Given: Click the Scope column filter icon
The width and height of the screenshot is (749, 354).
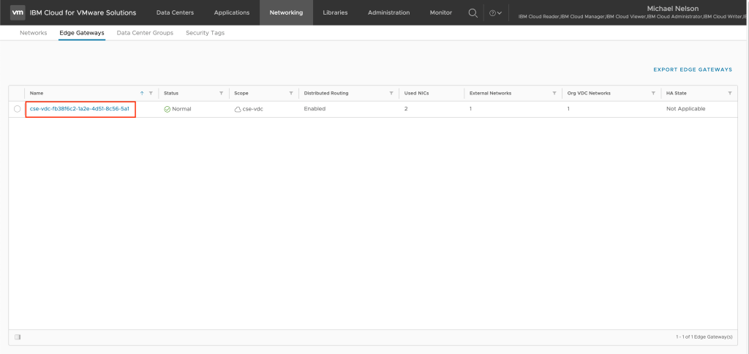Looking at the screenshot, I should 291,94.
